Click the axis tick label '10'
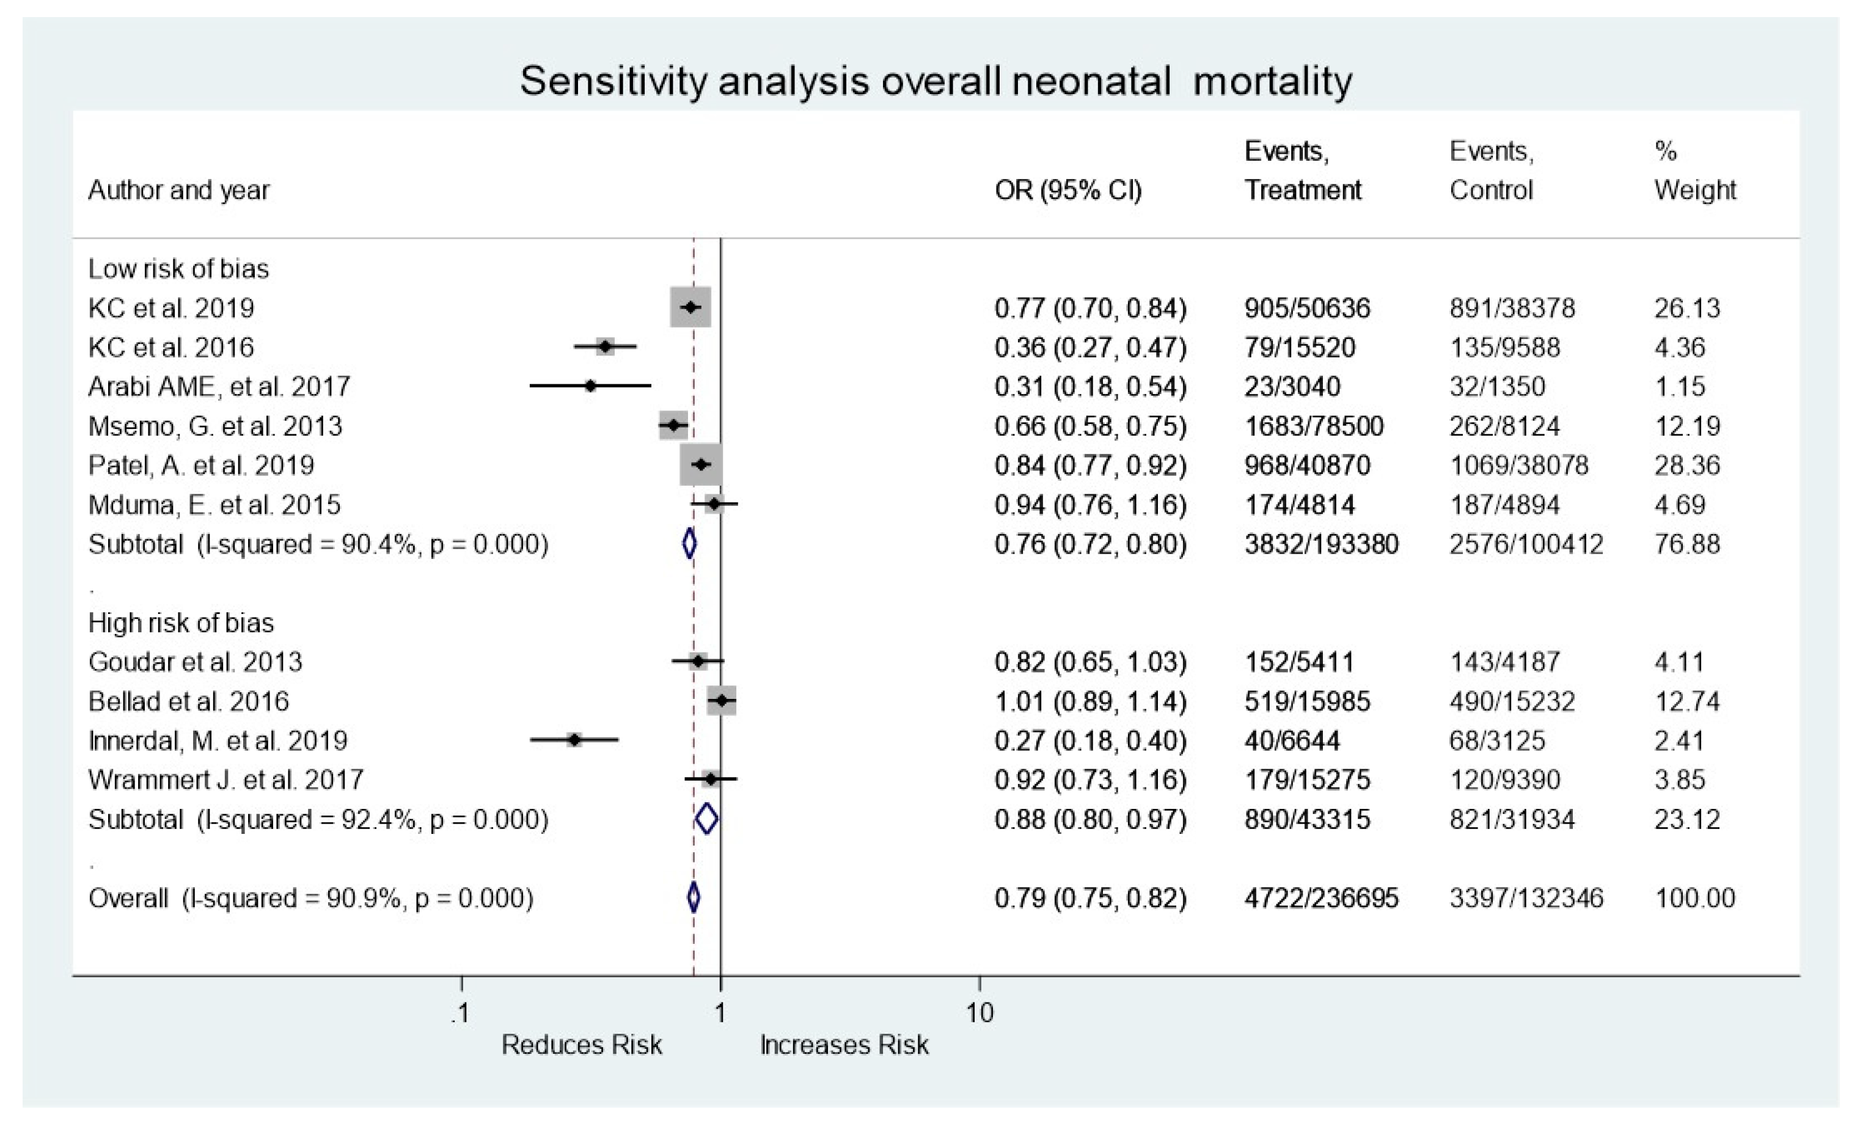The image size is (1860, 1129). (980, 1012)
